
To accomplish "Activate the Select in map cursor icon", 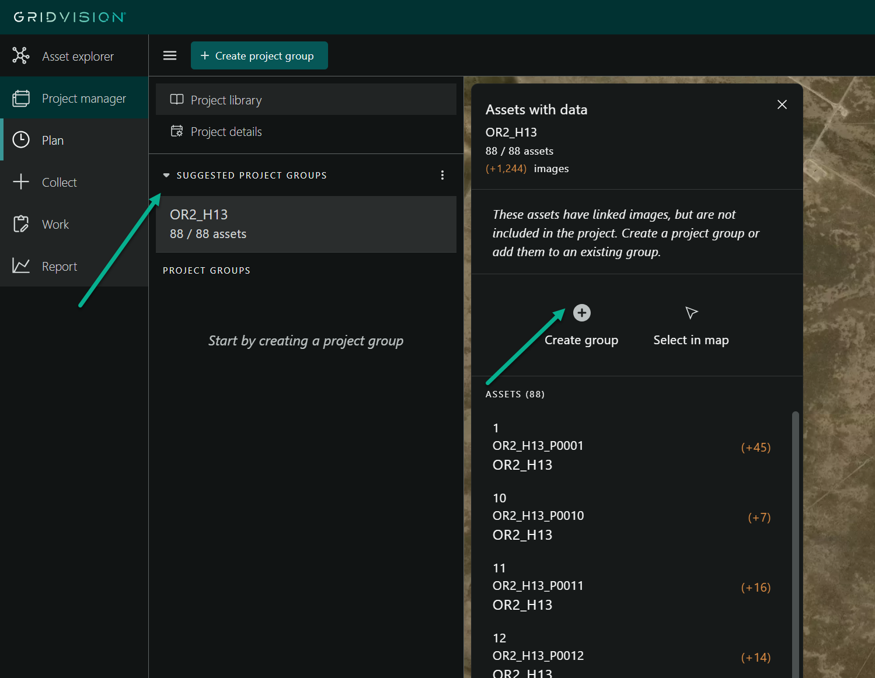I will pos(691,313).
